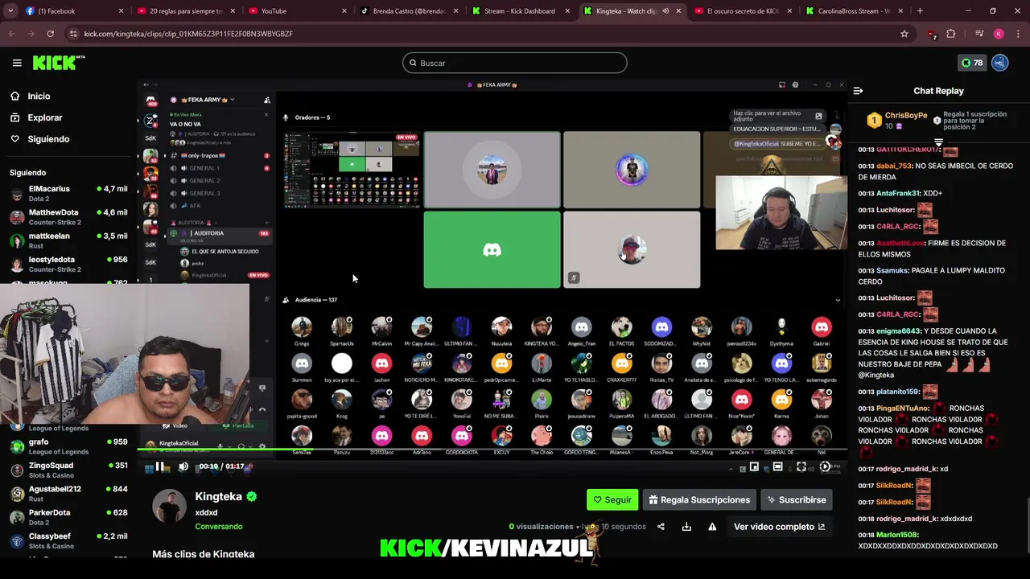The height and width of the screenshot is (579, 1030).
Task: Click the Buscar search field
Action: point(515,63)
